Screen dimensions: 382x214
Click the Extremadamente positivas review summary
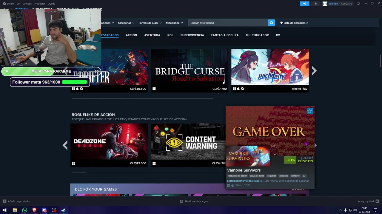[x=243, y=181]
